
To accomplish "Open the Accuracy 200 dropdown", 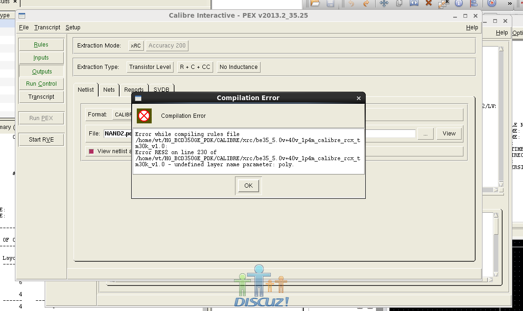I will (x=167, y=46).
